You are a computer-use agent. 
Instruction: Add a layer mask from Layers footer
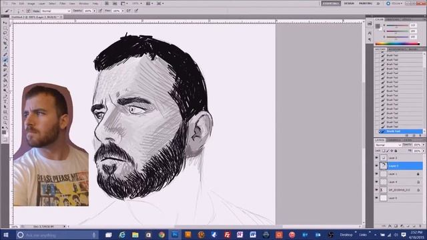[396, 226]
